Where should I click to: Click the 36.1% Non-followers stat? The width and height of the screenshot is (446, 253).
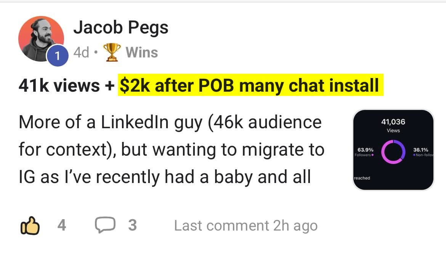(422, 152)
